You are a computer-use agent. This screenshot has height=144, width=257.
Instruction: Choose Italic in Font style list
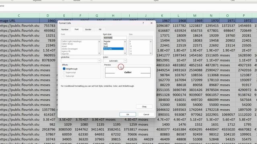[x=113, y=44]
